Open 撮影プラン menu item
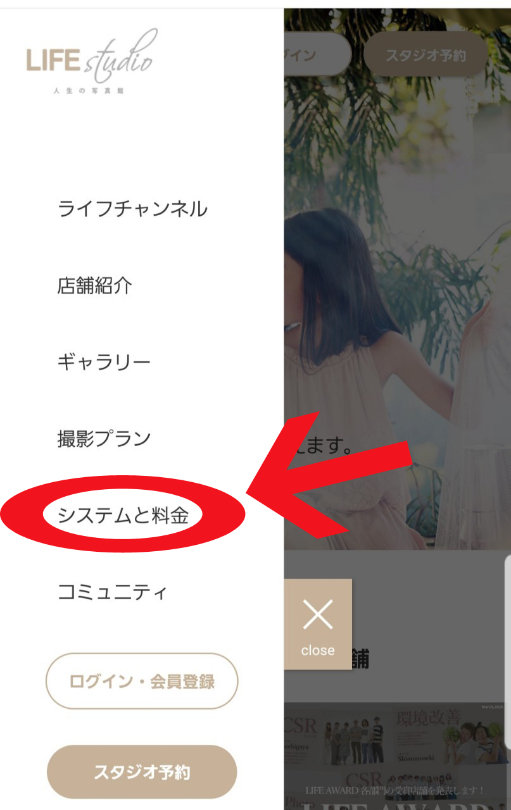The image size is (511, 810). (104, 439)
